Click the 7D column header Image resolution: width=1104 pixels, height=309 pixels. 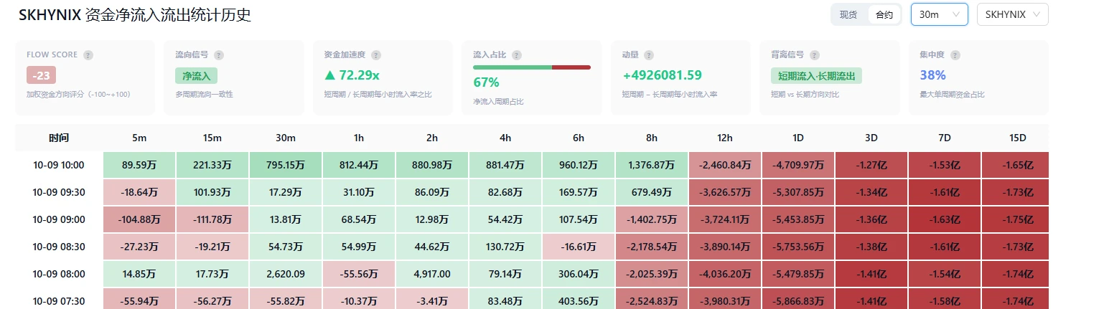[x=945, y=138]
